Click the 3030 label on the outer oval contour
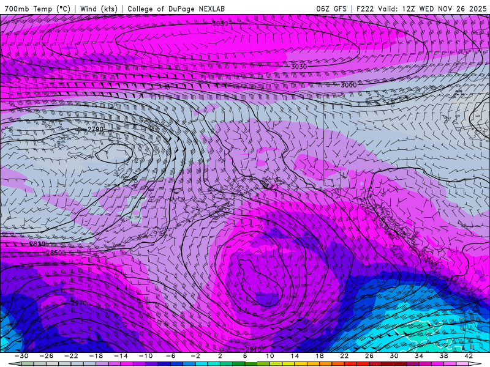 pos(299,67)
